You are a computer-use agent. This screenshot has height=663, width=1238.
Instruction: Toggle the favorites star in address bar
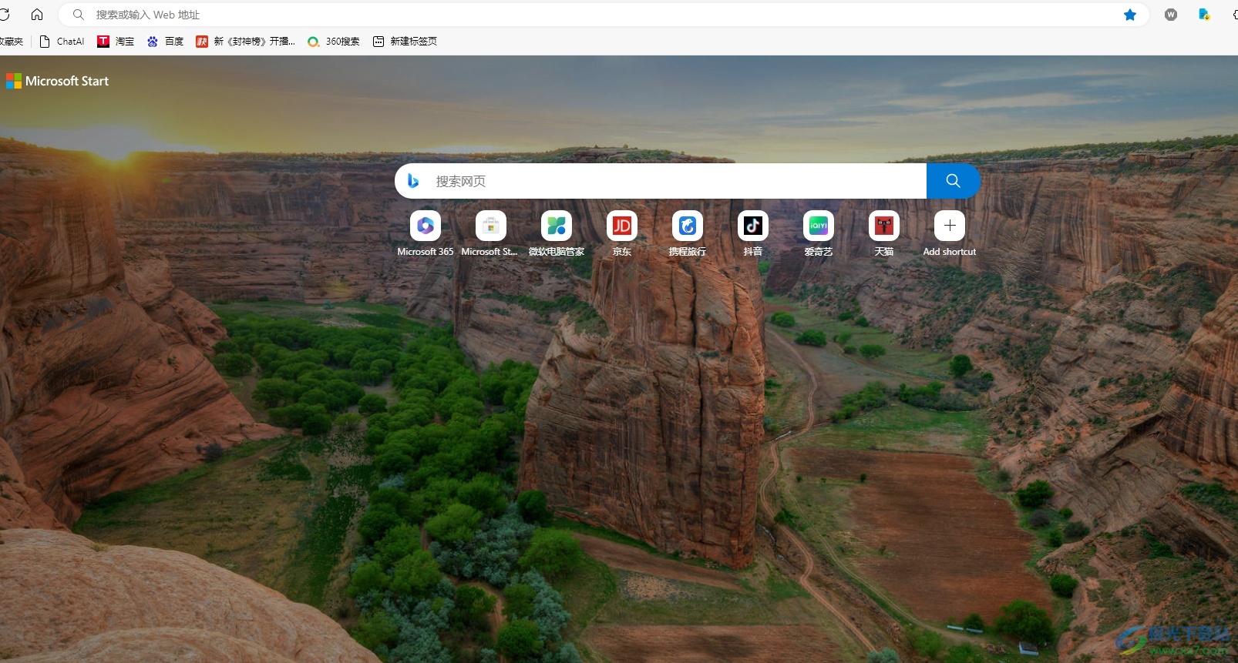(x=1130, y=15)
